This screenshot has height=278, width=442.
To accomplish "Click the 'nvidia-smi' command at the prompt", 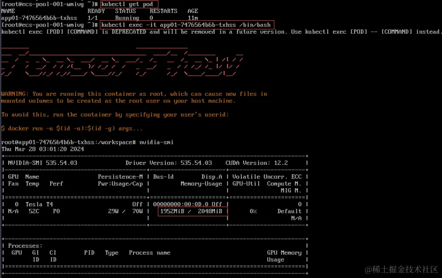I will [157, 142].
